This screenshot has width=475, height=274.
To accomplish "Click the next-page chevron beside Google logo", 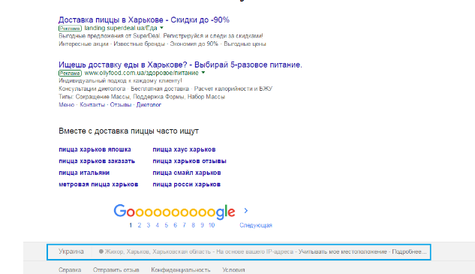I will pos(246,211).
